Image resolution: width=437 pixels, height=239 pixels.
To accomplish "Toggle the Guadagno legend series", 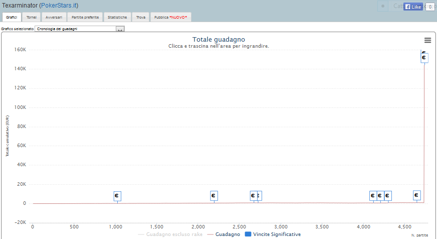I will pos(224,234).
